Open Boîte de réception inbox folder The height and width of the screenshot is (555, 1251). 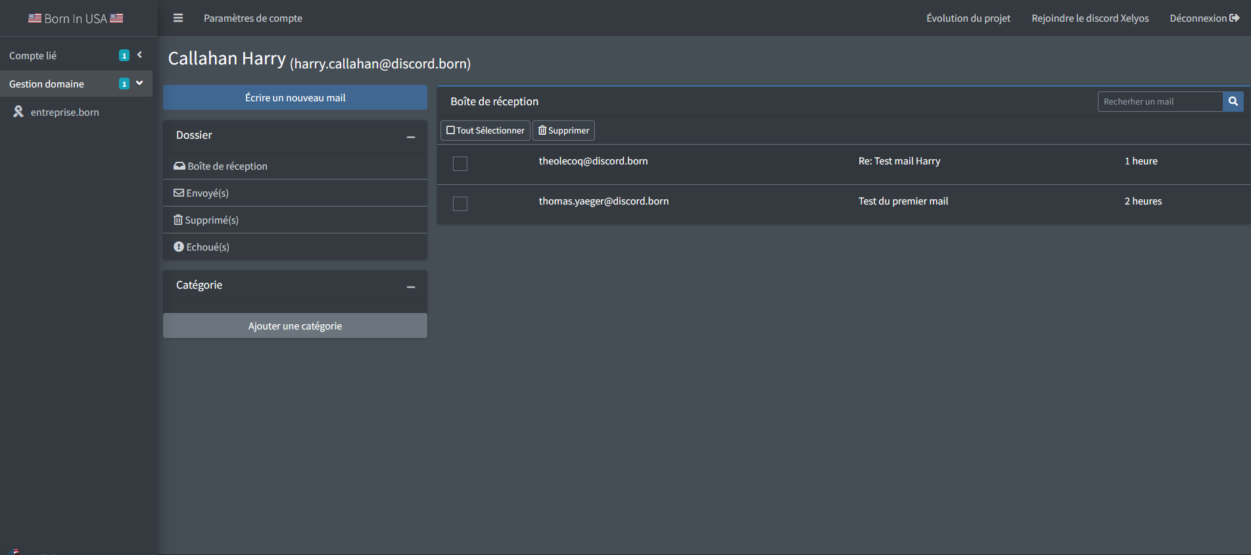(x=221, y=166)
